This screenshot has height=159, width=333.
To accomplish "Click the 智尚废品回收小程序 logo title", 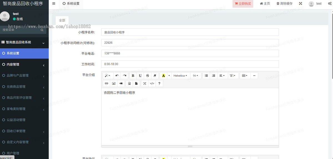I will click(x=23, y=4).
